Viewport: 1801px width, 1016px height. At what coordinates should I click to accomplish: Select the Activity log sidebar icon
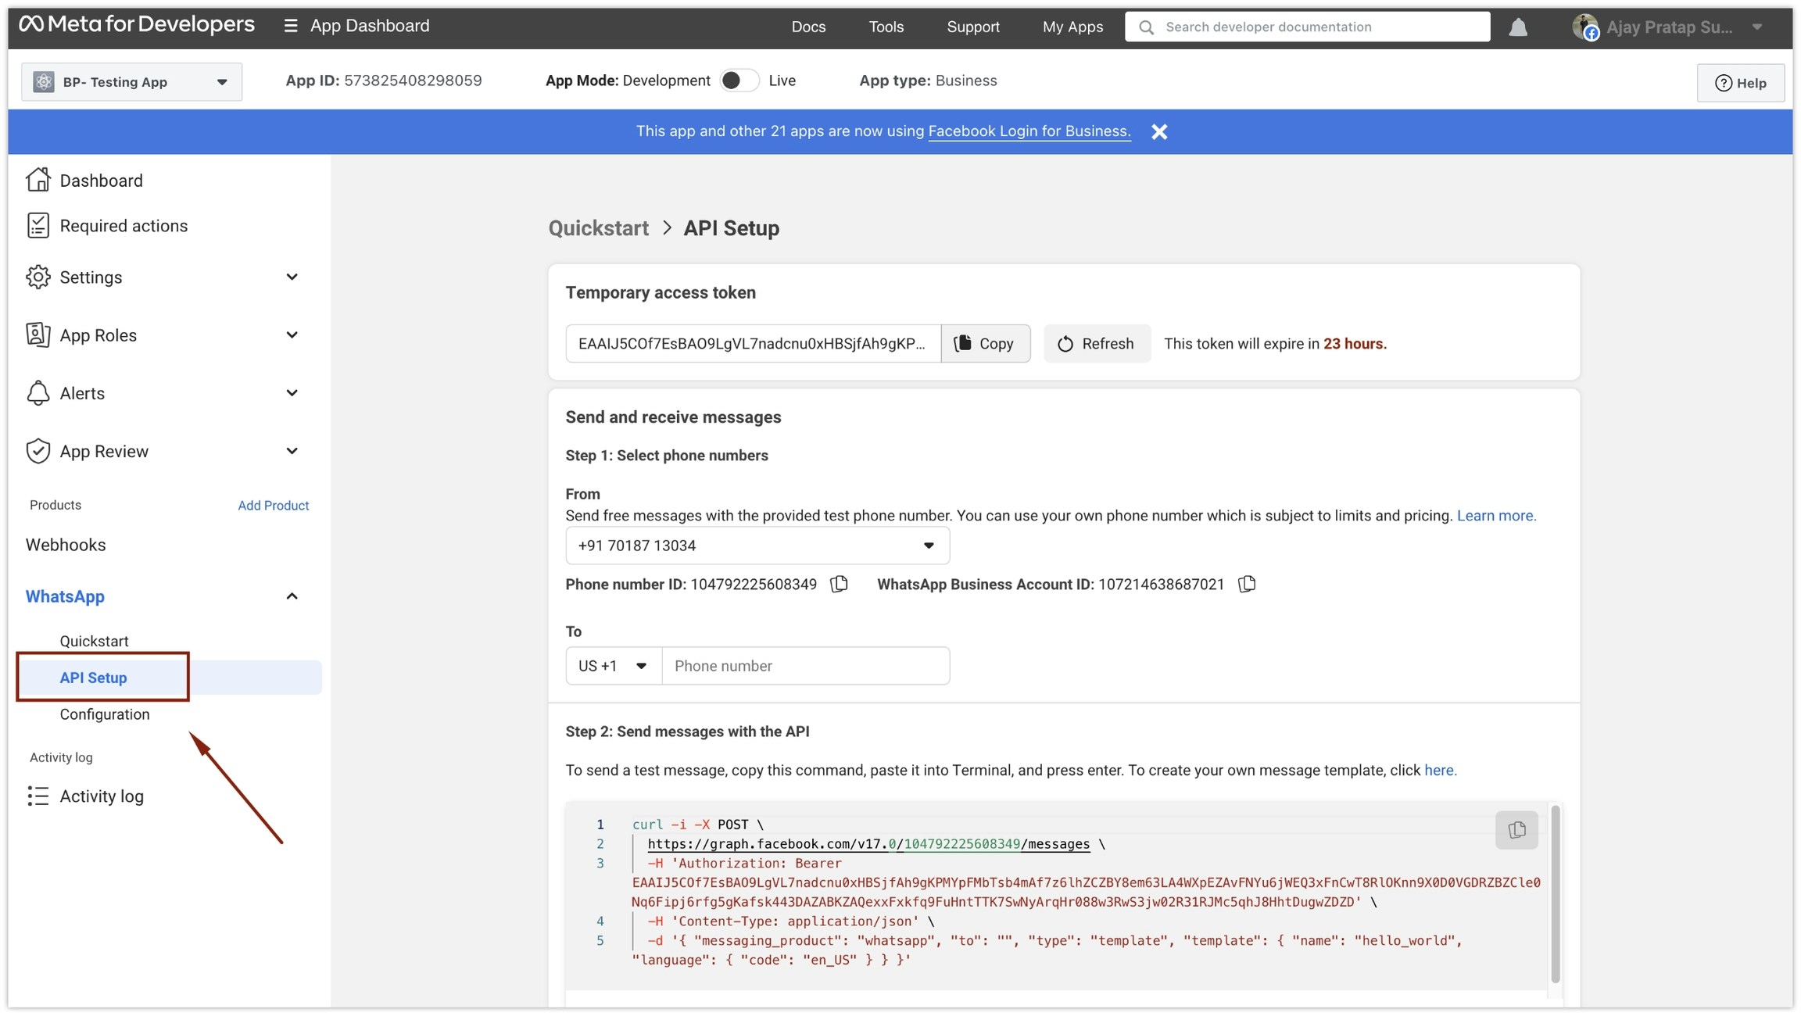tap(38, 796)
